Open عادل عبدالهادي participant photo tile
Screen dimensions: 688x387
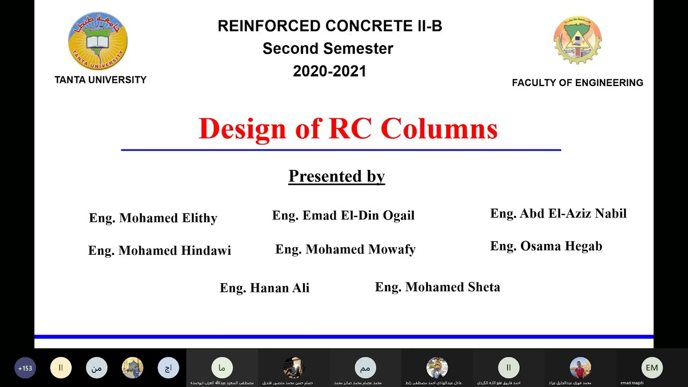click(x=437, y=368)
